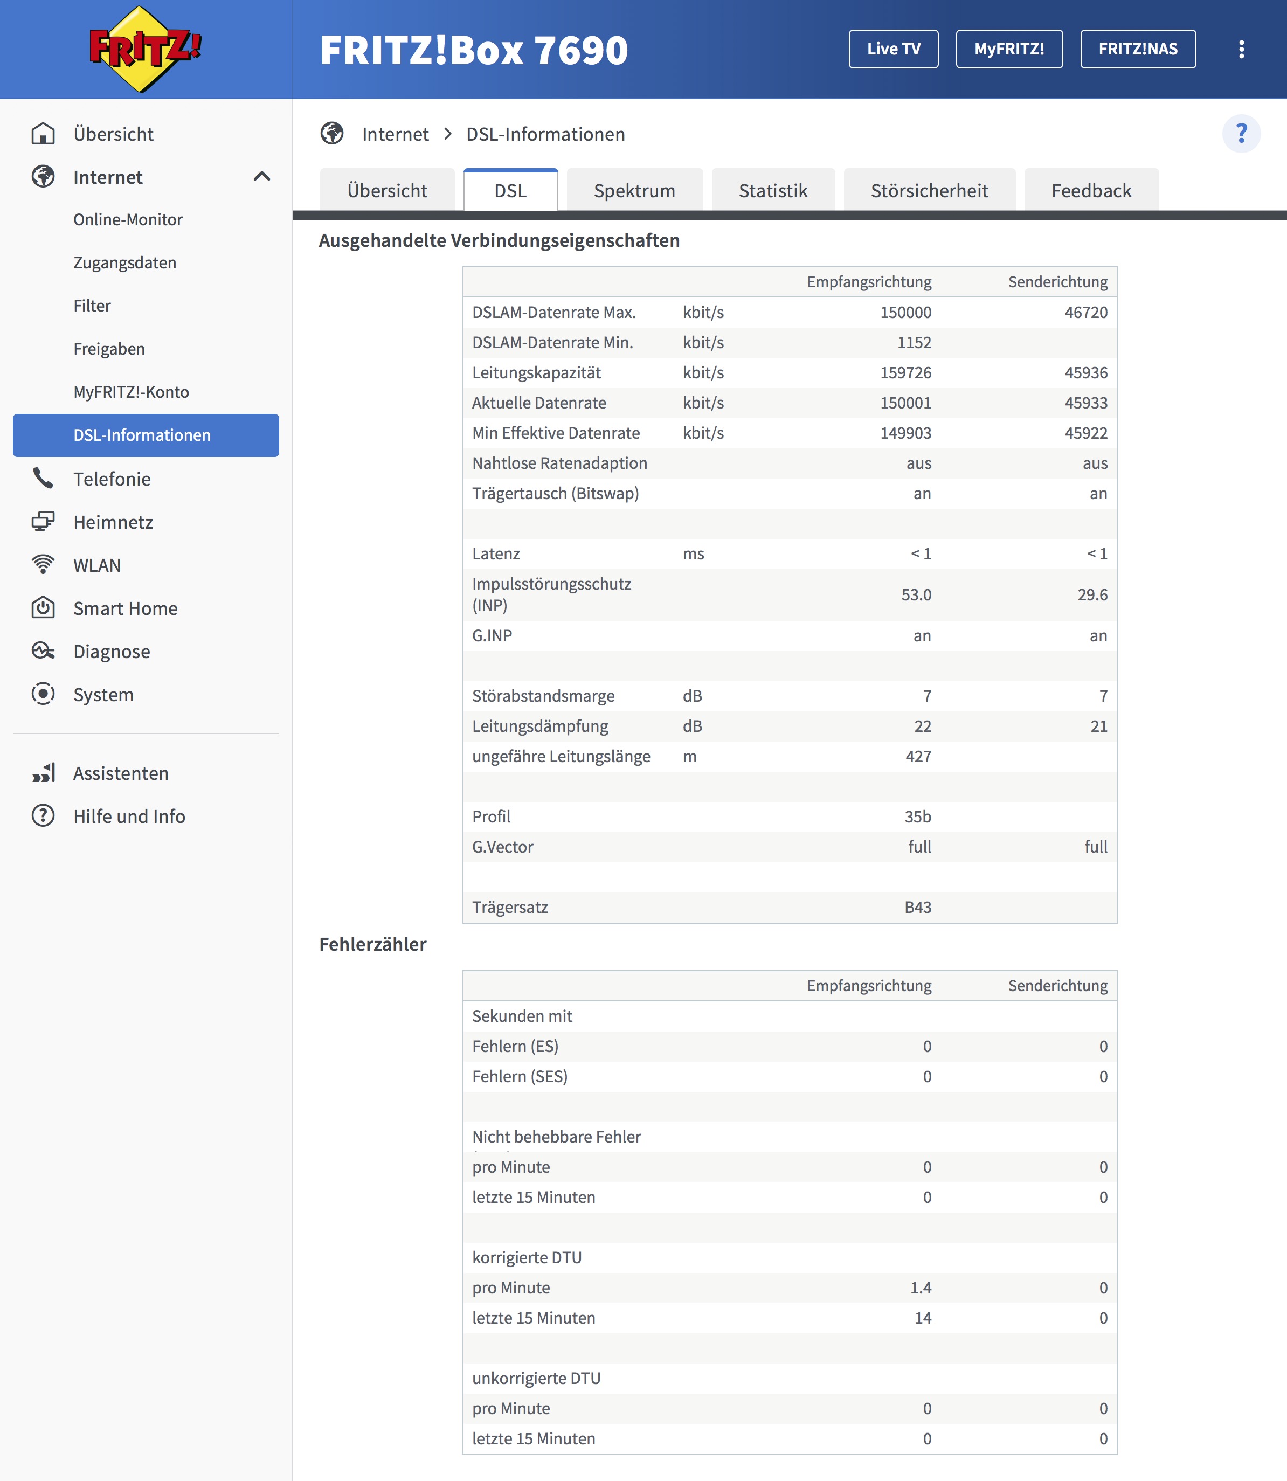Click the Diagnose icon in sidebar
1287x1481 pixels.
pyautogui.click(x=43, y=650)
